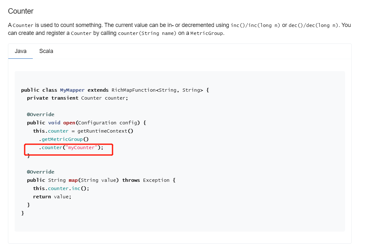Image resolution: width=367 pixels, height=244 pixels.
Task: Click the .getMetricGroup() call
Action: (x=63, y=139)
